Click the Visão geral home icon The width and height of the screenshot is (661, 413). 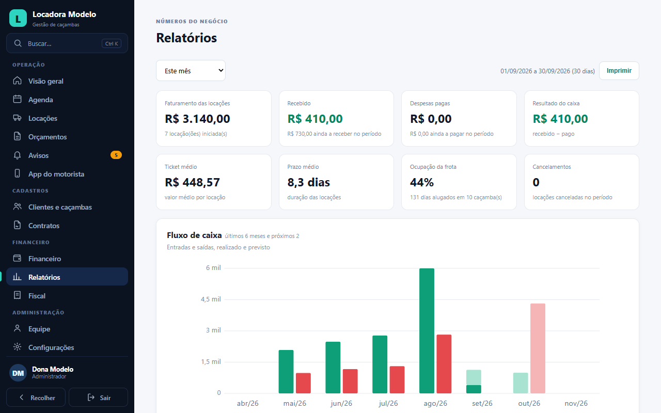tap(18, 81)
